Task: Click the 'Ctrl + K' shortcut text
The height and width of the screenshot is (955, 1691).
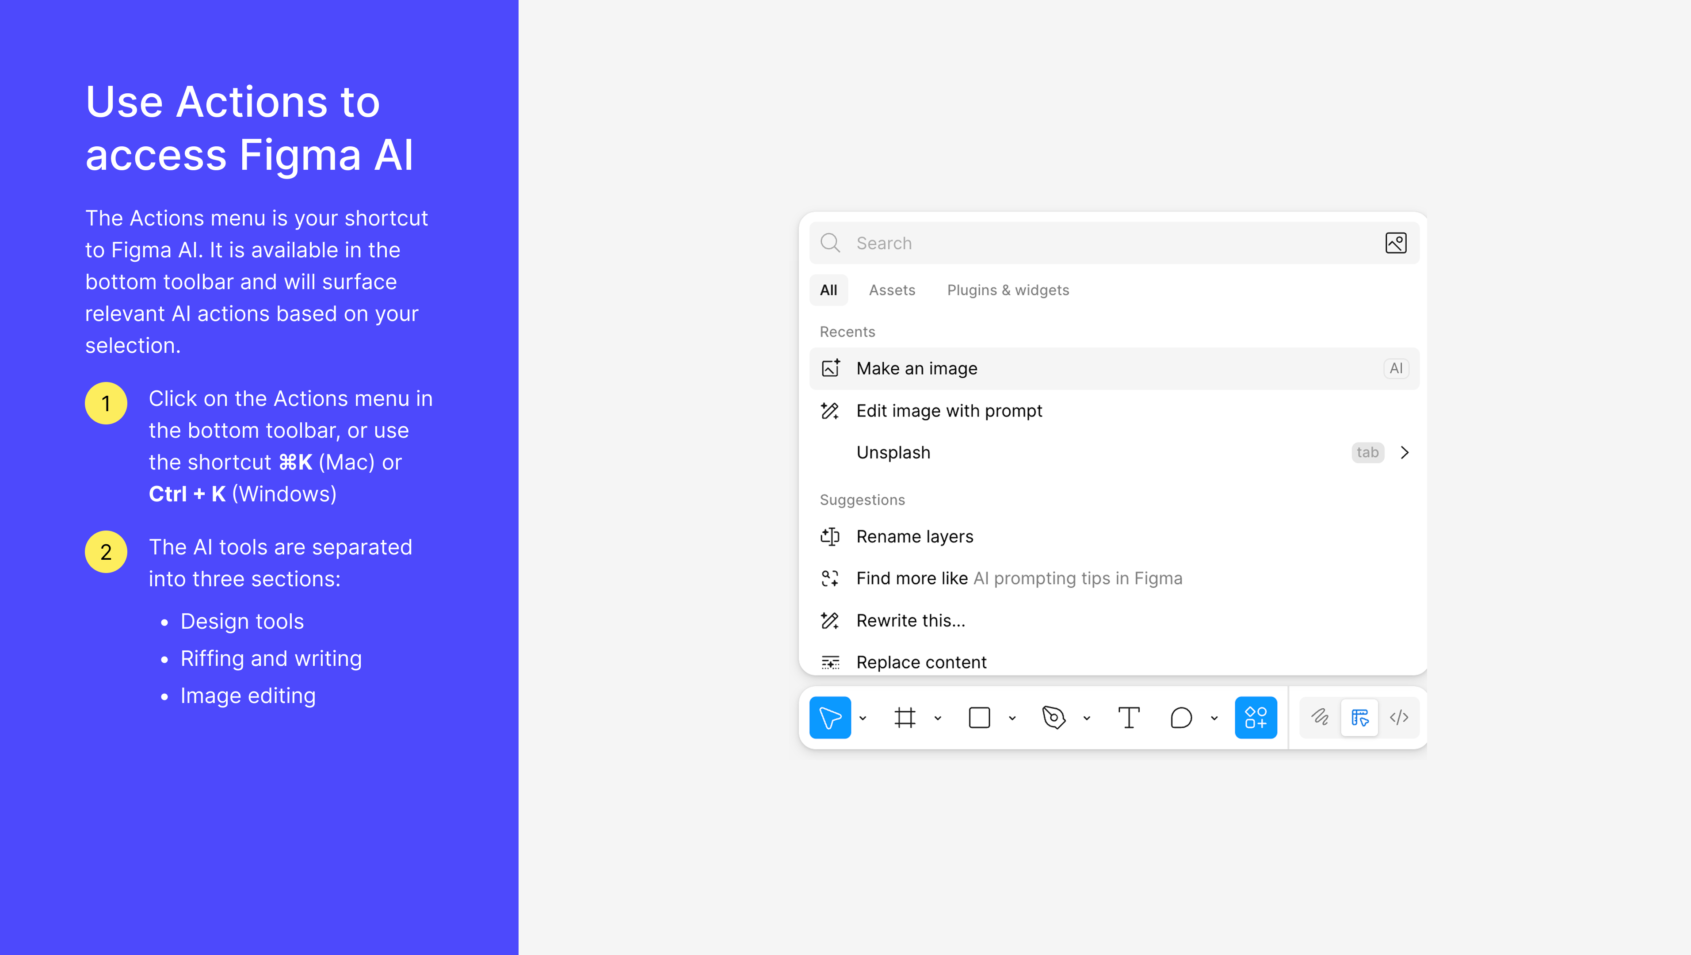Action: (187, 493)
